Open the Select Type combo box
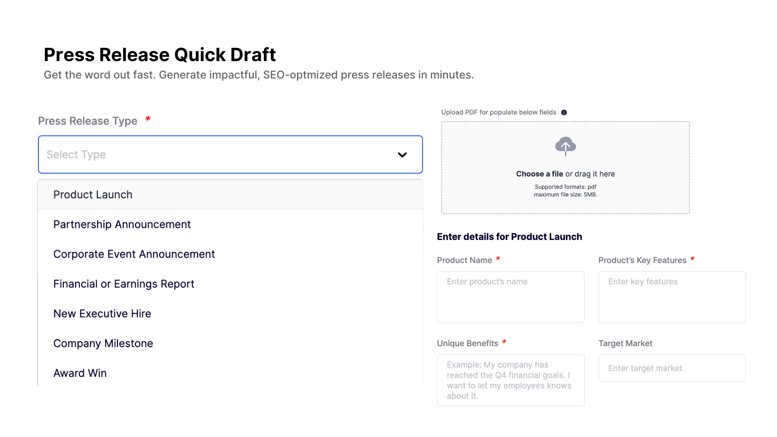The height and width of the screenshot is (437, 777). tap(230, 155)
